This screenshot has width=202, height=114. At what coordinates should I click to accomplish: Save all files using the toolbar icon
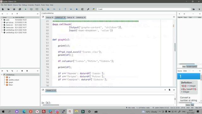tap(20, 9)
